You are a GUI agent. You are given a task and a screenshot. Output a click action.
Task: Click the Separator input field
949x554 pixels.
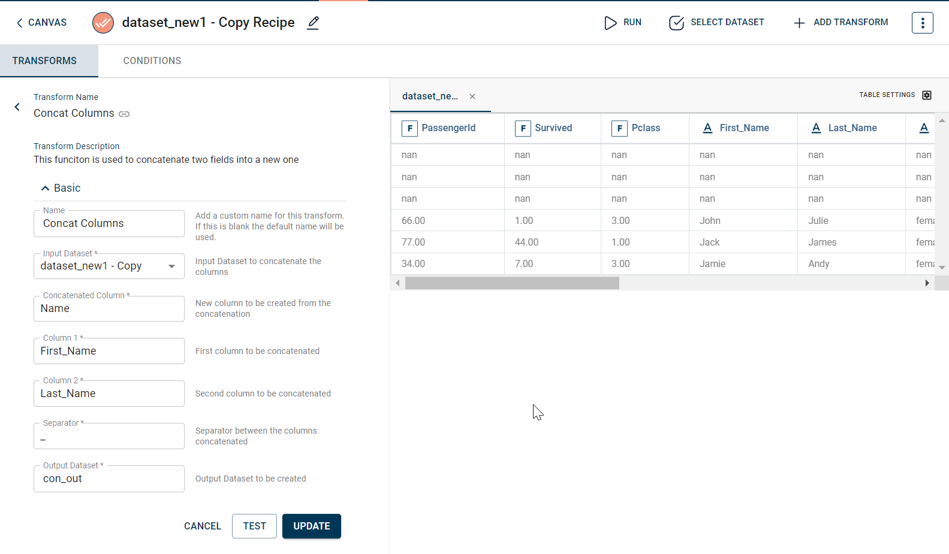point(109,439)
